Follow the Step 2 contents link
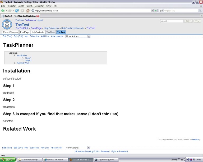The width and height of the screenshot is (203, 162). (x=28, y=60)
